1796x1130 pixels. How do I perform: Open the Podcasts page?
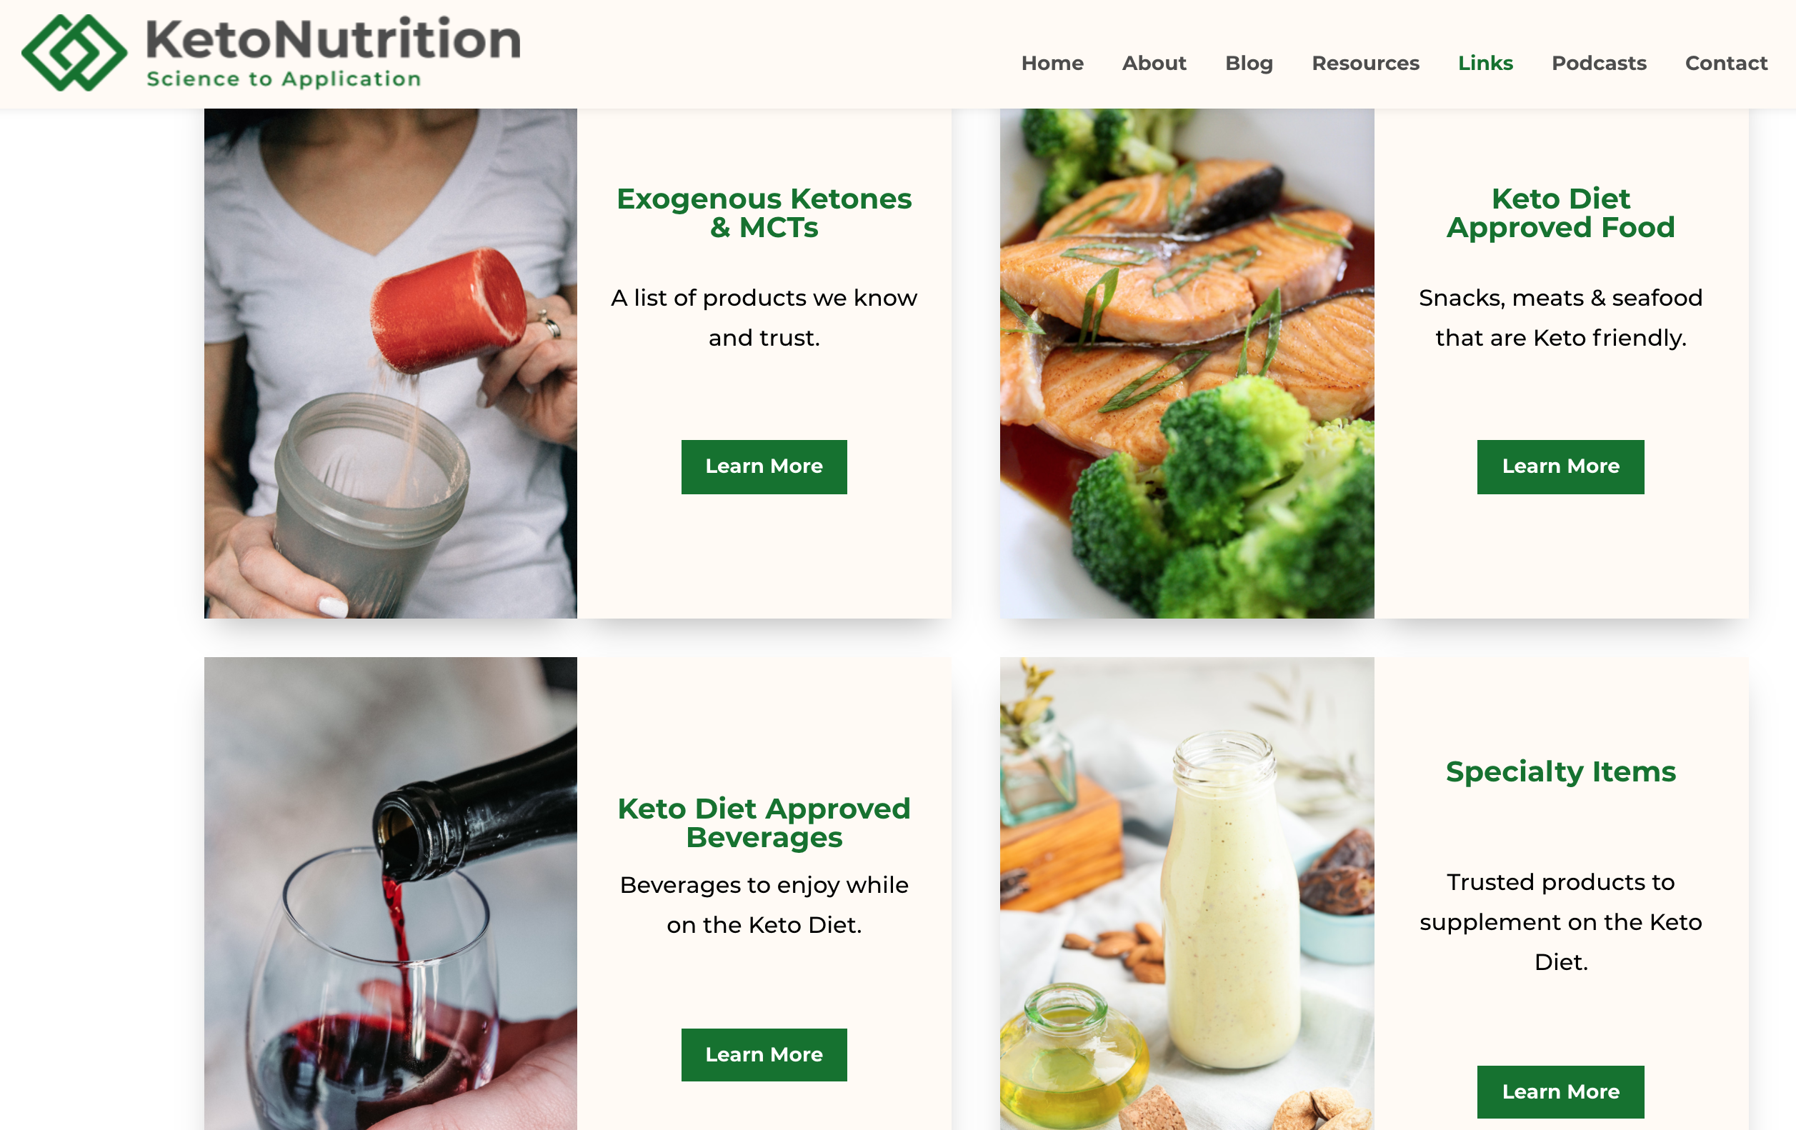tap(1598, 64)
